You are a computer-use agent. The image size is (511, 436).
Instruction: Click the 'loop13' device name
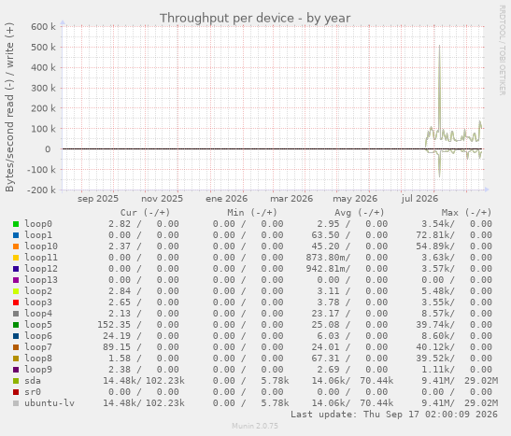[41, 280]
